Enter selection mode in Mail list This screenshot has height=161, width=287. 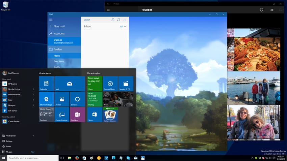(125, 20)
